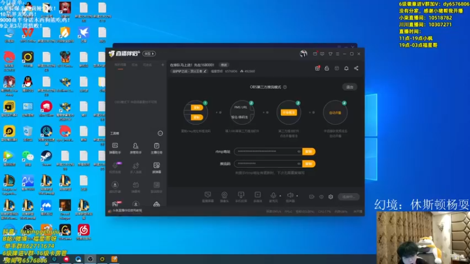470x264 pixels.
Task: Open the calendar icon beside the padlock
Action: [337, 68]
